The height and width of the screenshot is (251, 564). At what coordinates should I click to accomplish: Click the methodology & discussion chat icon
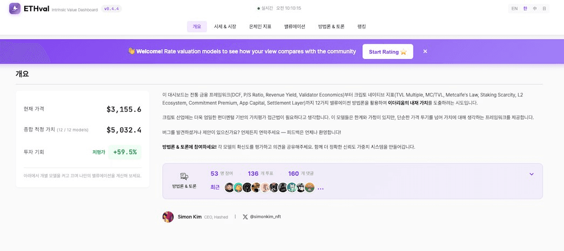(184, 176)
